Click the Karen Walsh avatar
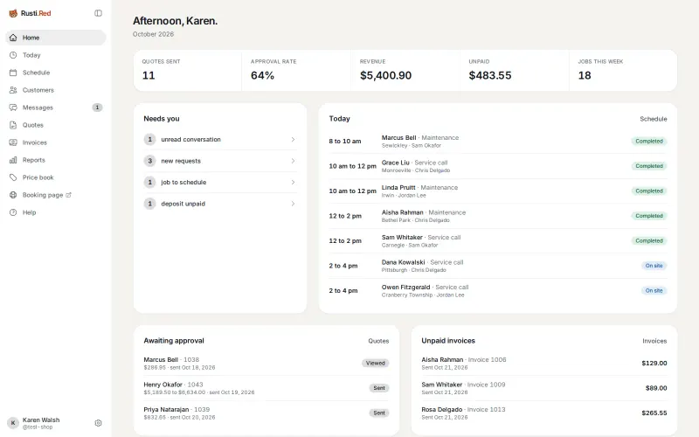This screenshot has width=699, height=437. pyautogui.click(x=13, y=423)
